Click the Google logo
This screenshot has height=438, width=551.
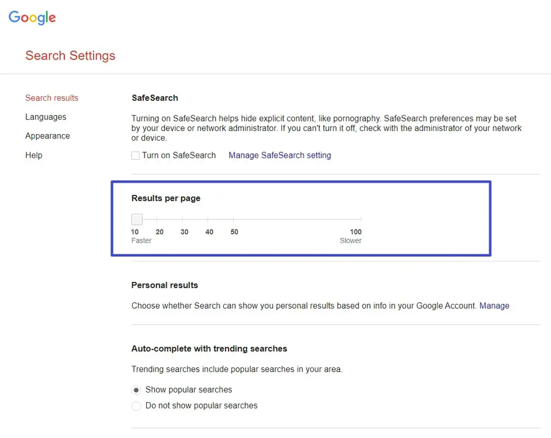(x=32, y=18)
